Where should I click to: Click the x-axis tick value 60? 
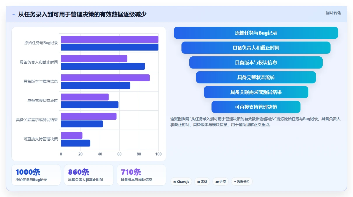tap(119, 154)
